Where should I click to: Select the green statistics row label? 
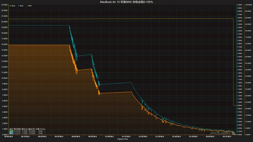(11, 131)
